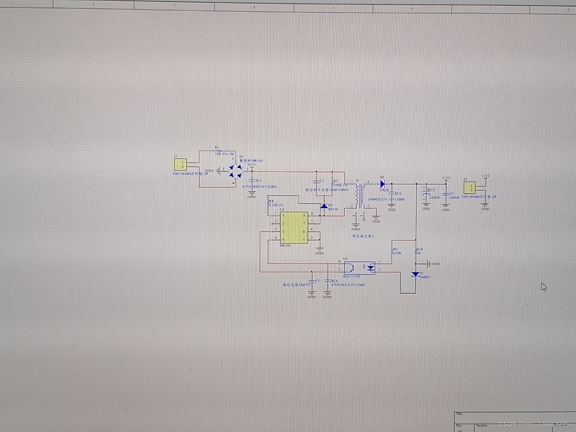Select the RS1M diode D5
This screenshot has height=432, width=576.
(x=324, y=206)
